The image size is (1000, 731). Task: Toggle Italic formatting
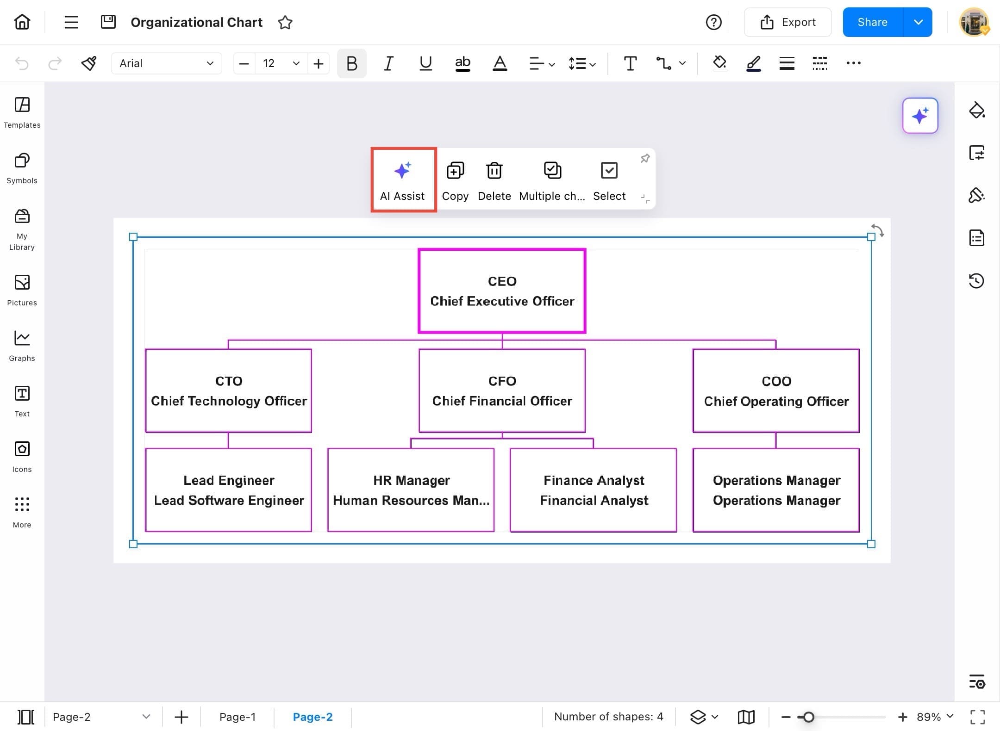coord(388,63)
